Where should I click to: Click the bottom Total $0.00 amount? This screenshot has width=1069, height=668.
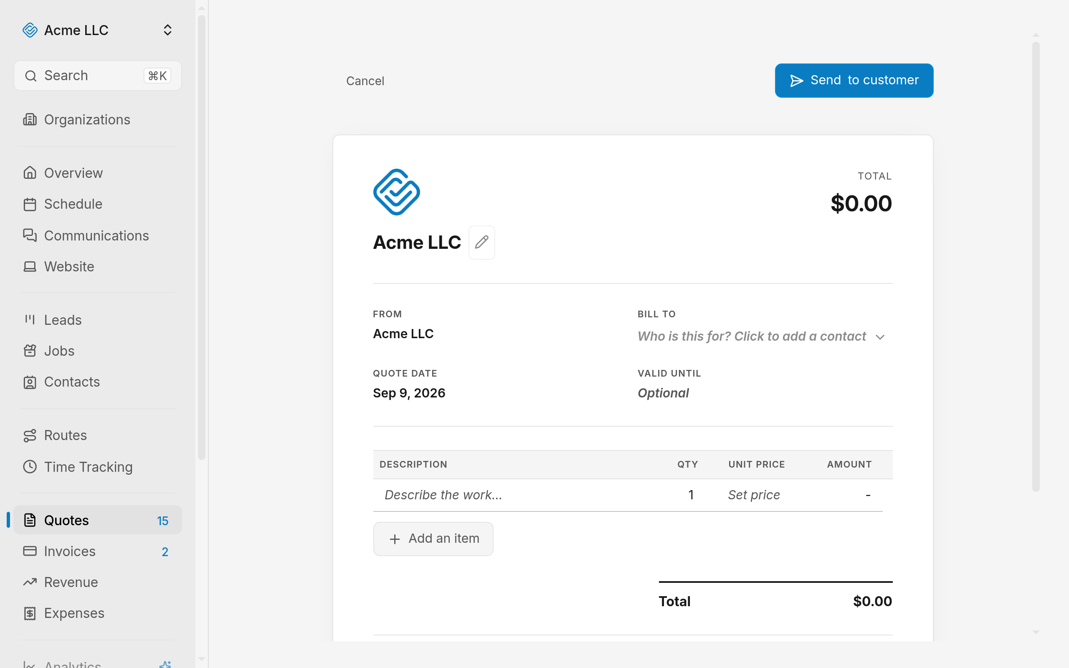872,601
